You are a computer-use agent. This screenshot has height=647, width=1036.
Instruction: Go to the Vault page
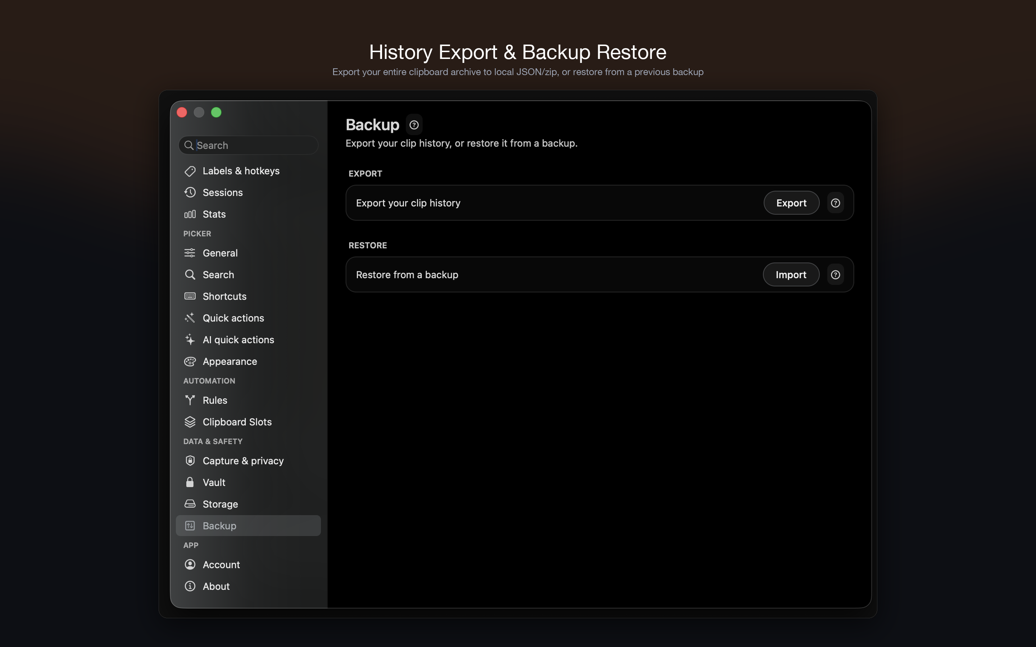[248, 482]
